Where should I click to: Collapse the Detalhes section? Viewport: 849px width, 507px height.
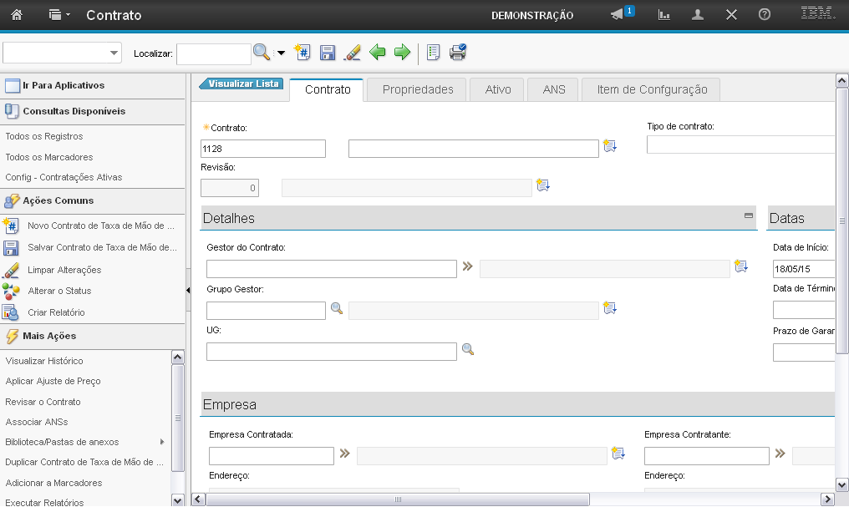(x=749, y=215)
